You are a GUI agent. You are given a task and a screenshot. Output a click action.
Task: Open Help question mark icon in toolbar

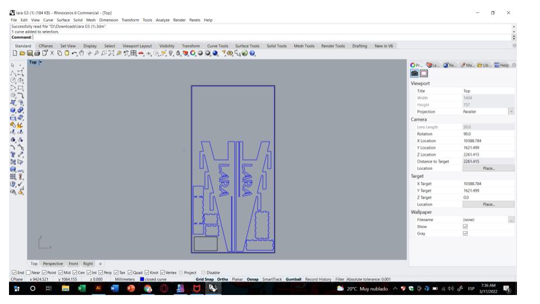[x=252, y=53]
